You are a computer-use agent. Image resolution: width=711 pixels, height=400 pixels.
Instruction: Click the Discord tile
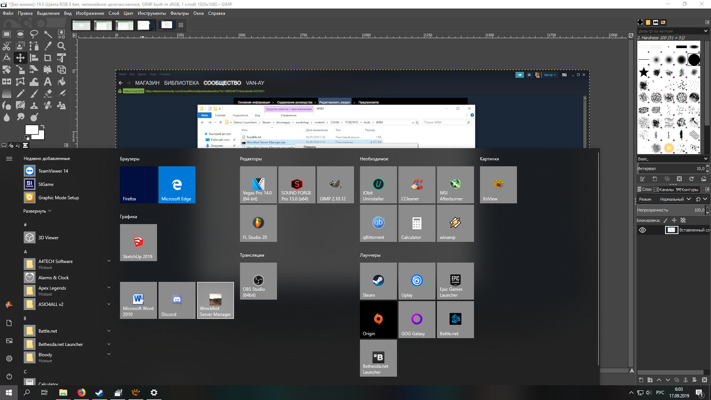(177, 300)
